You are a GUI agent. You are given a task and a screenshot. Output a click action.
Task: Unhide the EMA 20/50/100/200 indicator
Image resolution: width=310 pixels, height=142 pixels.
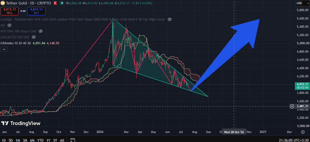[34, 37]
